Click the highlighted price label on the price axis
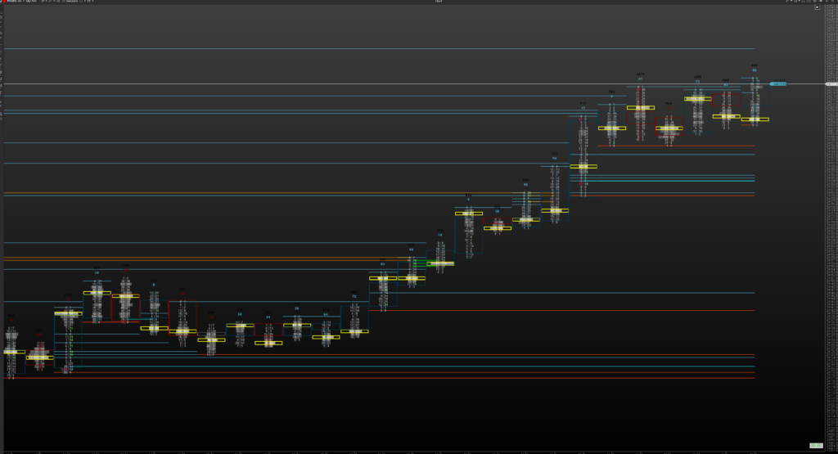This screenshot has height=454, width=838. (x=831, y=84)
